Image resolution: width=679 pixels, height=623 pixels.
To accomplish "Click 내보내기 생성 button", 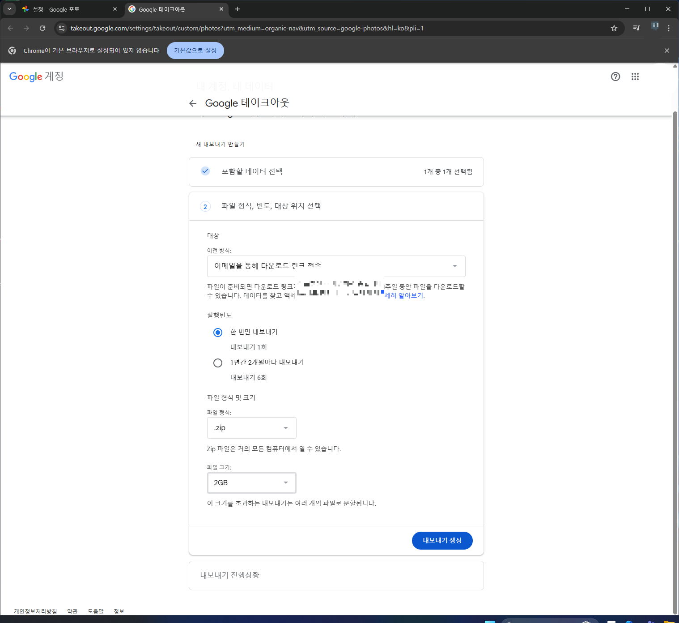I will click(442, 541).
